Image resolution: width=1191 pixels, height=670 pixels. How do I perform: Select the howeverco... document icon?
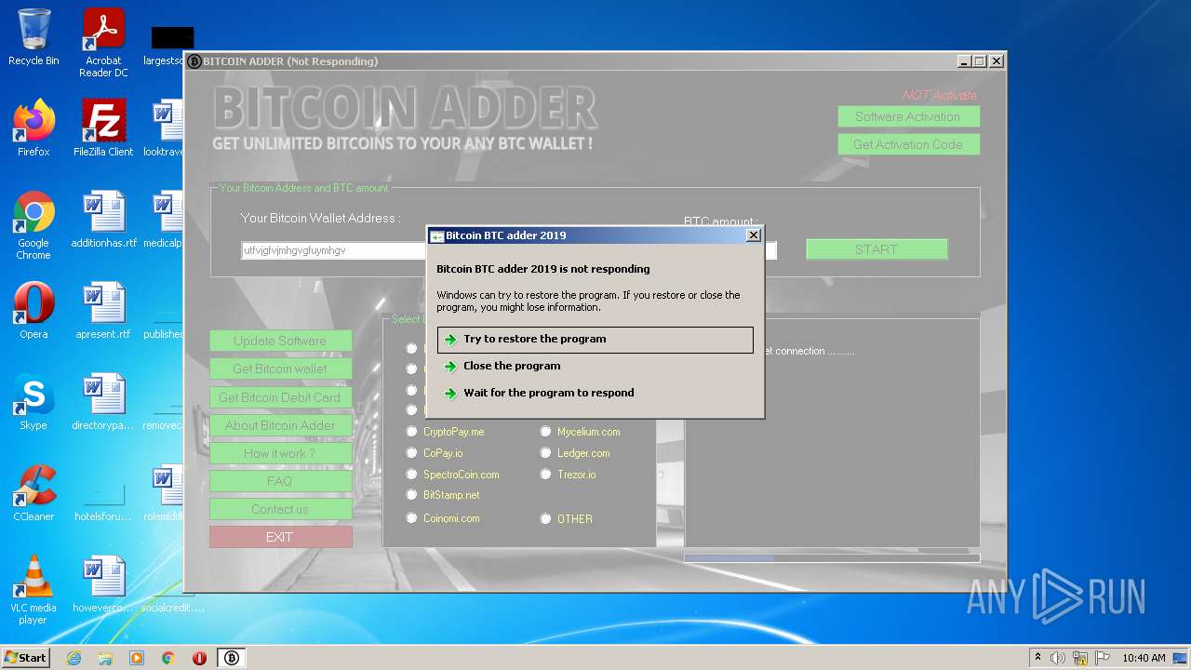coord(103,584)
